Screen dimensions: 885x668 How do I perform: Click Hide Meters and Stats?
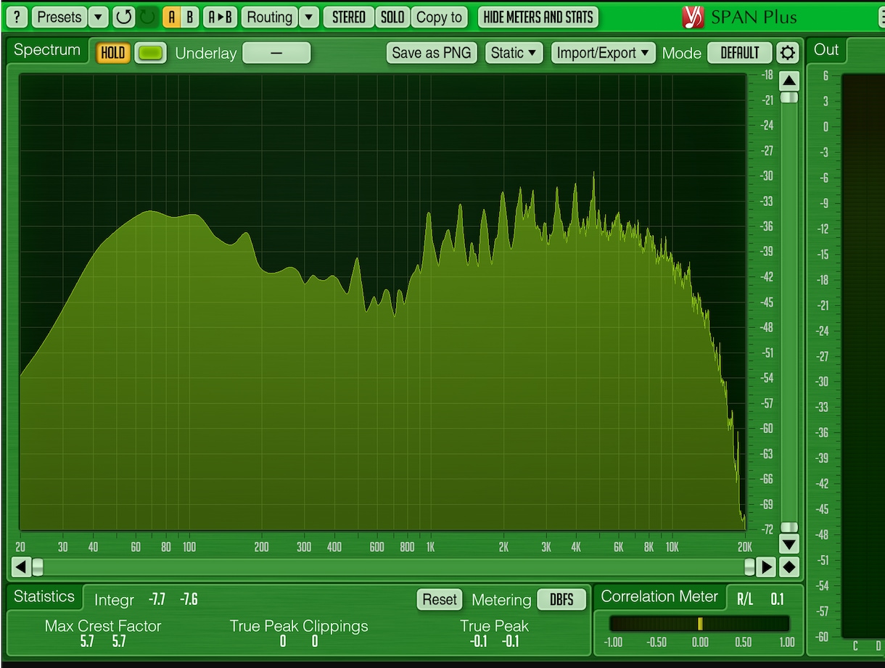[x=538, y=17]
